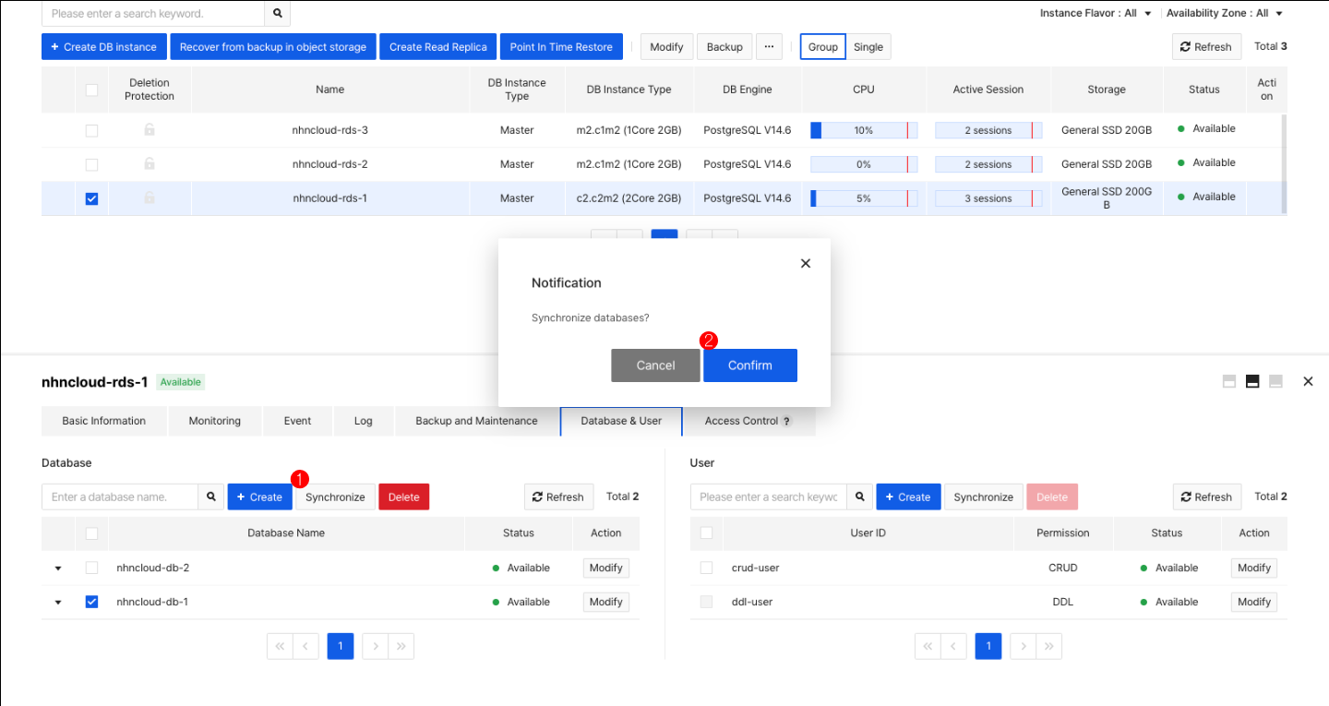
Task: Click Modify for the ddl-user row
Action: point(1254,602)
